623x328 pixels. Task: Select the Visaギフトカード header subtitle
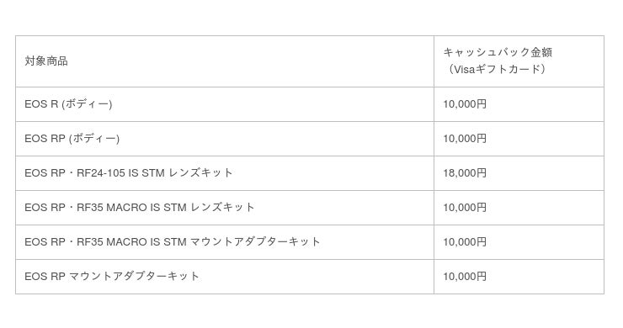tap(496, 69)
